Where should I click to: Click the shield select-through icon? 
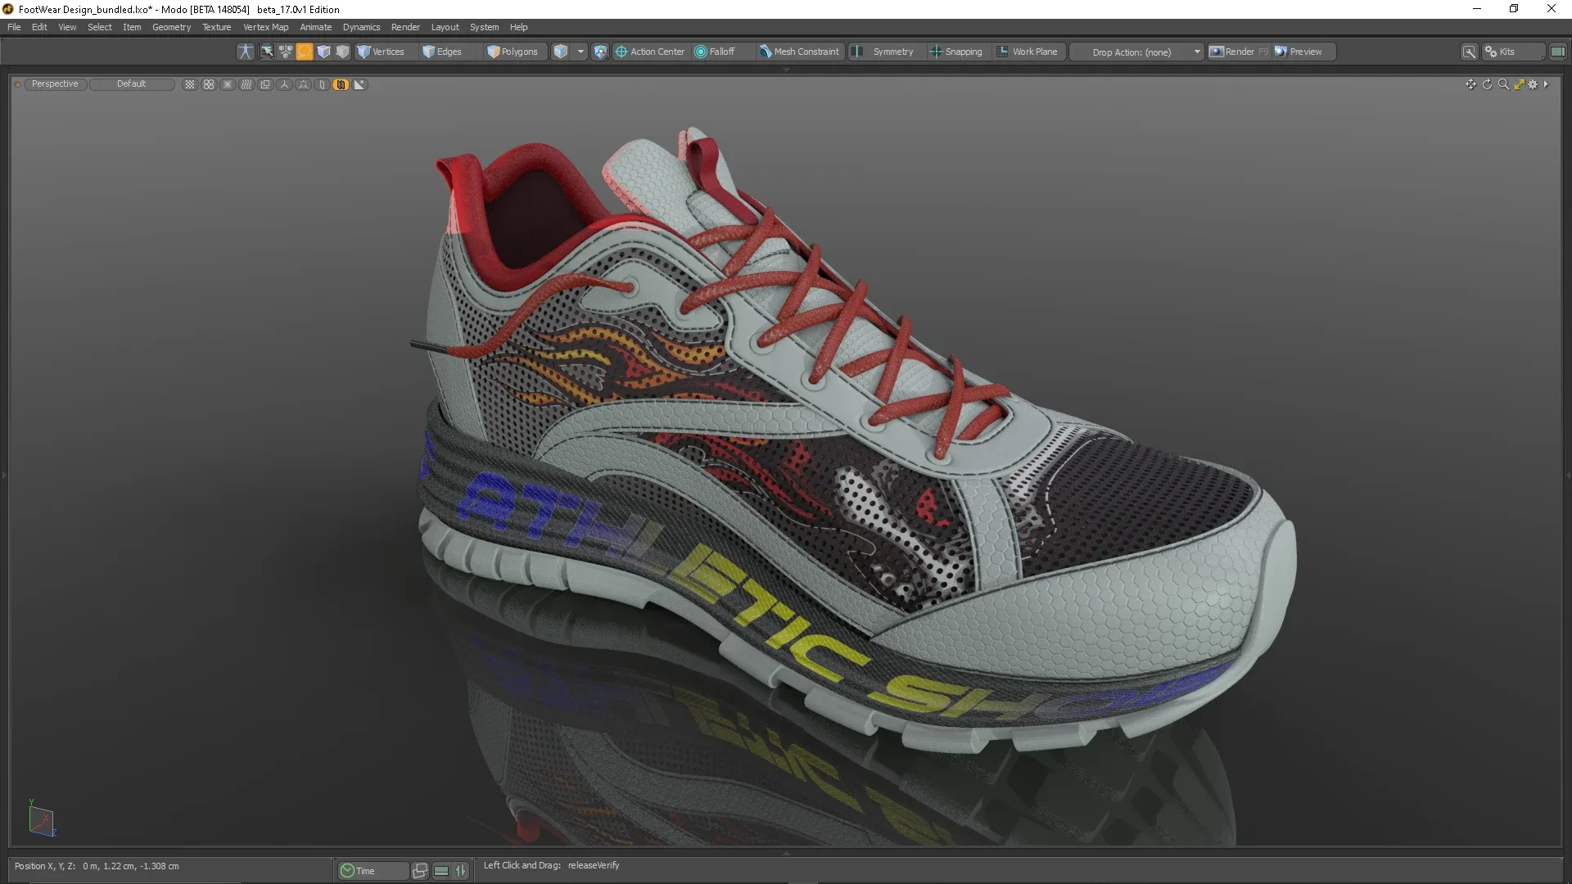coord(600,52)
